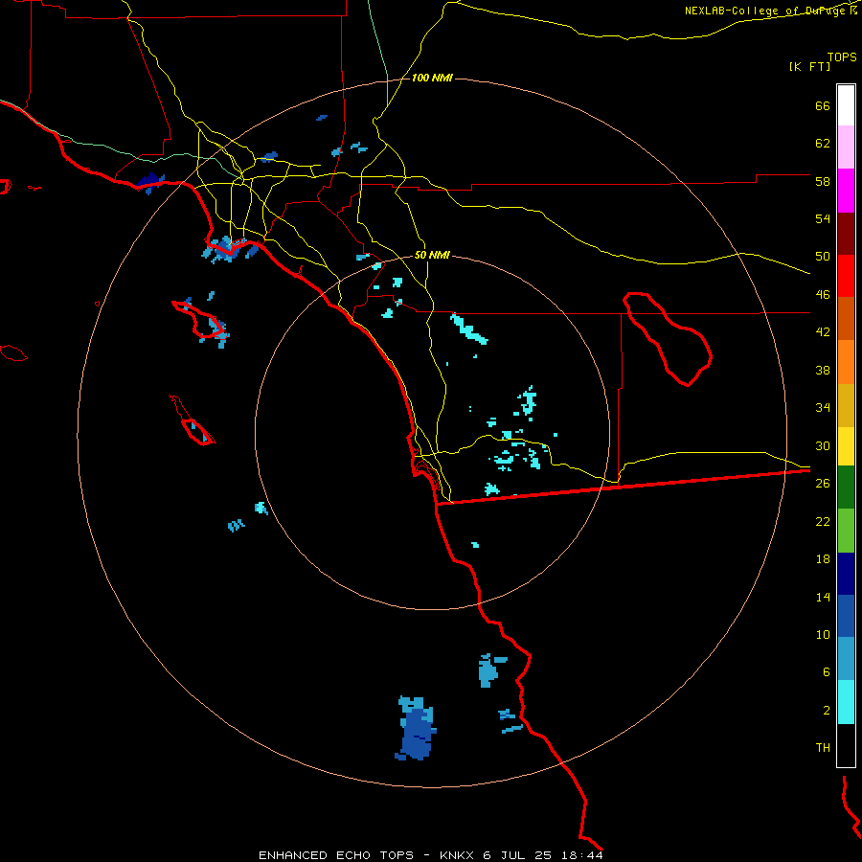Click the "18" legend value
Viewport: 862px width, 862px height.
tap(823, 558)
